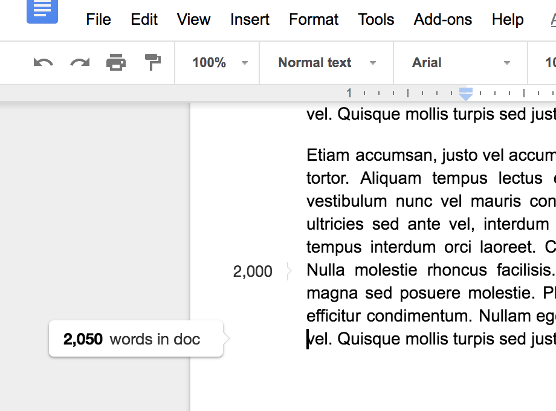The width and height of the screenshot is (556, 411).
Task: Click the word 'ultricies' in the text
Action: 335,224
